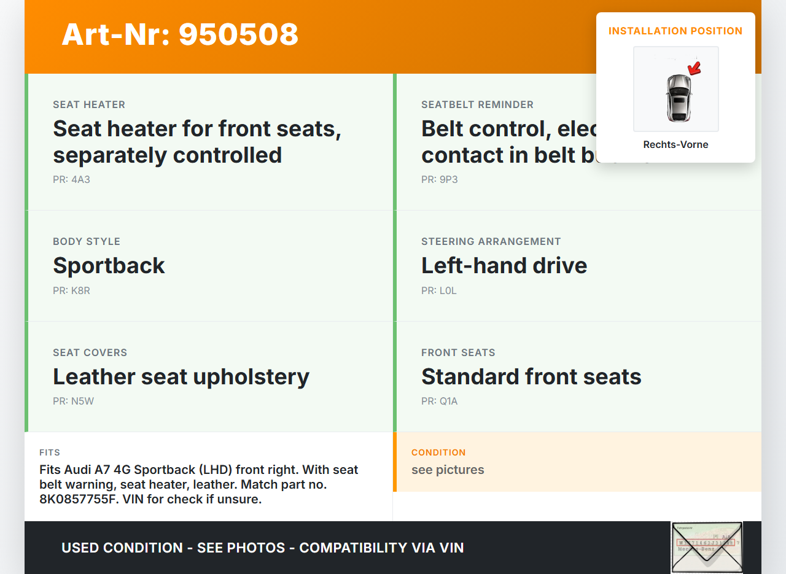Click the top-view car installation position image
This screenshot has width=786, height=574.
(x=675, y=89)
